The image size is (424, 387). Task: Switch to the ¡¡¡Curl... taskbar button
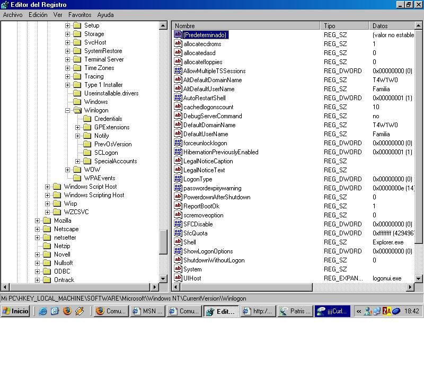pos(332,311)
